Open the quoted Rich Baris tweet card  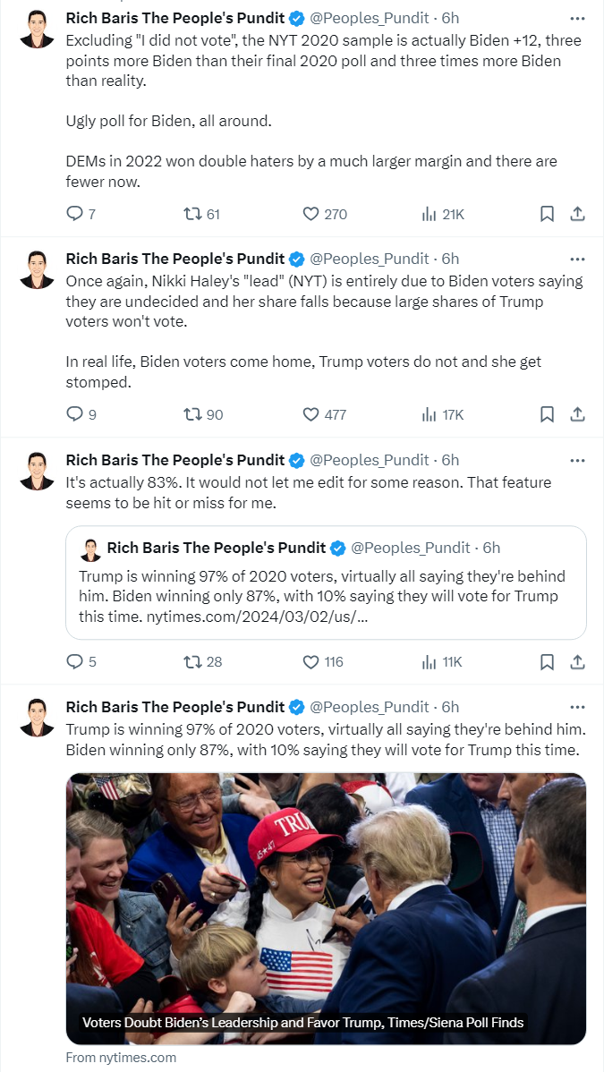click(326, 583)
